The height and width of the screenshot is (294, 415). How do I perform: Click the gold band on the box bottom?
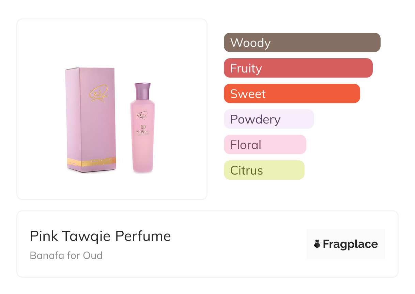[91, 162]
